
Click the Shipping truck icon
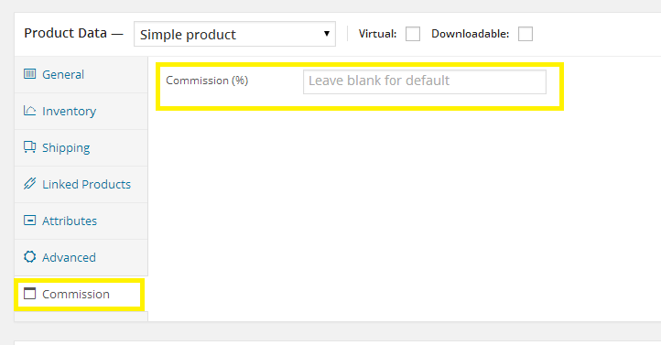[29, 147]
